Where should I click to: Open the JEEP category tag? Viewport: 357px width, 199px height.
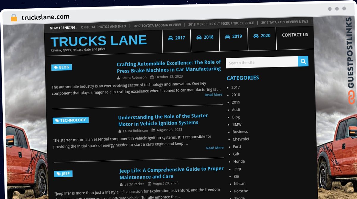pos(63,174)
